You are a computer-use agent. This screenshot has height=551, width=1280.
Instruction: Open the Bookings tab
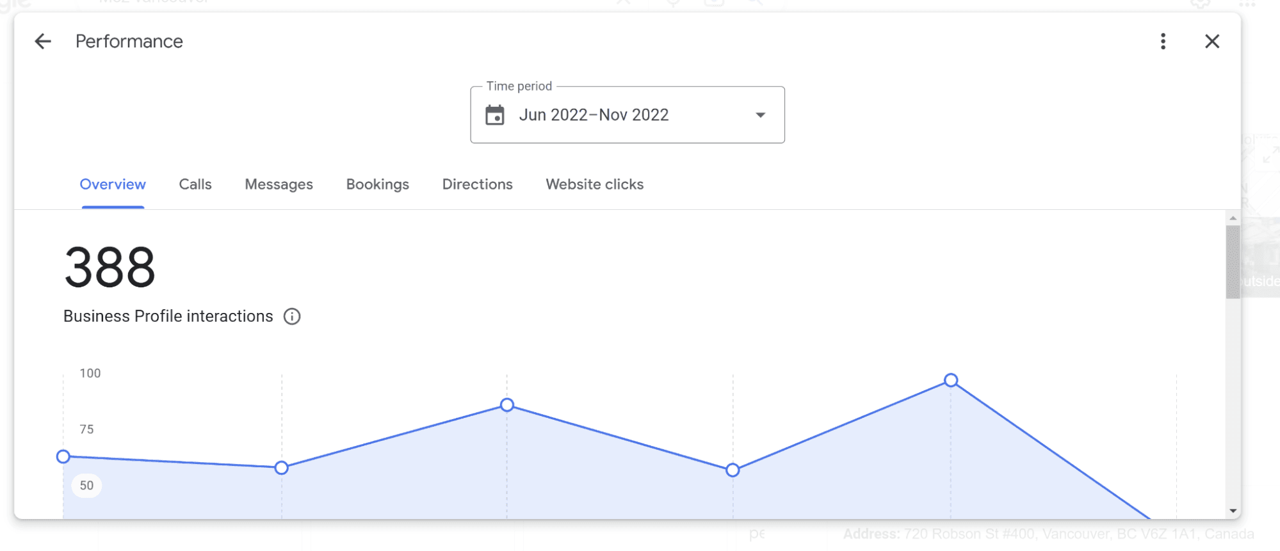(377, 184)
